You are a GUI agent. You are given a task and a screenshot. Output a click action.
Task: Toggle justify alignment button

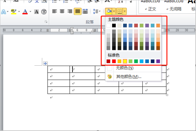click(x=78, y=11)
